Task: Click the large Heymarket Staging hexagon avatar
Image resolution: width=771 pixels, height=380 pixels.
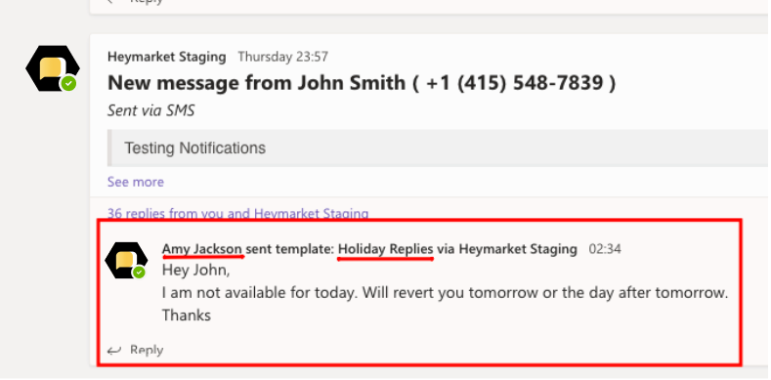Action: (x=53, y=68)
